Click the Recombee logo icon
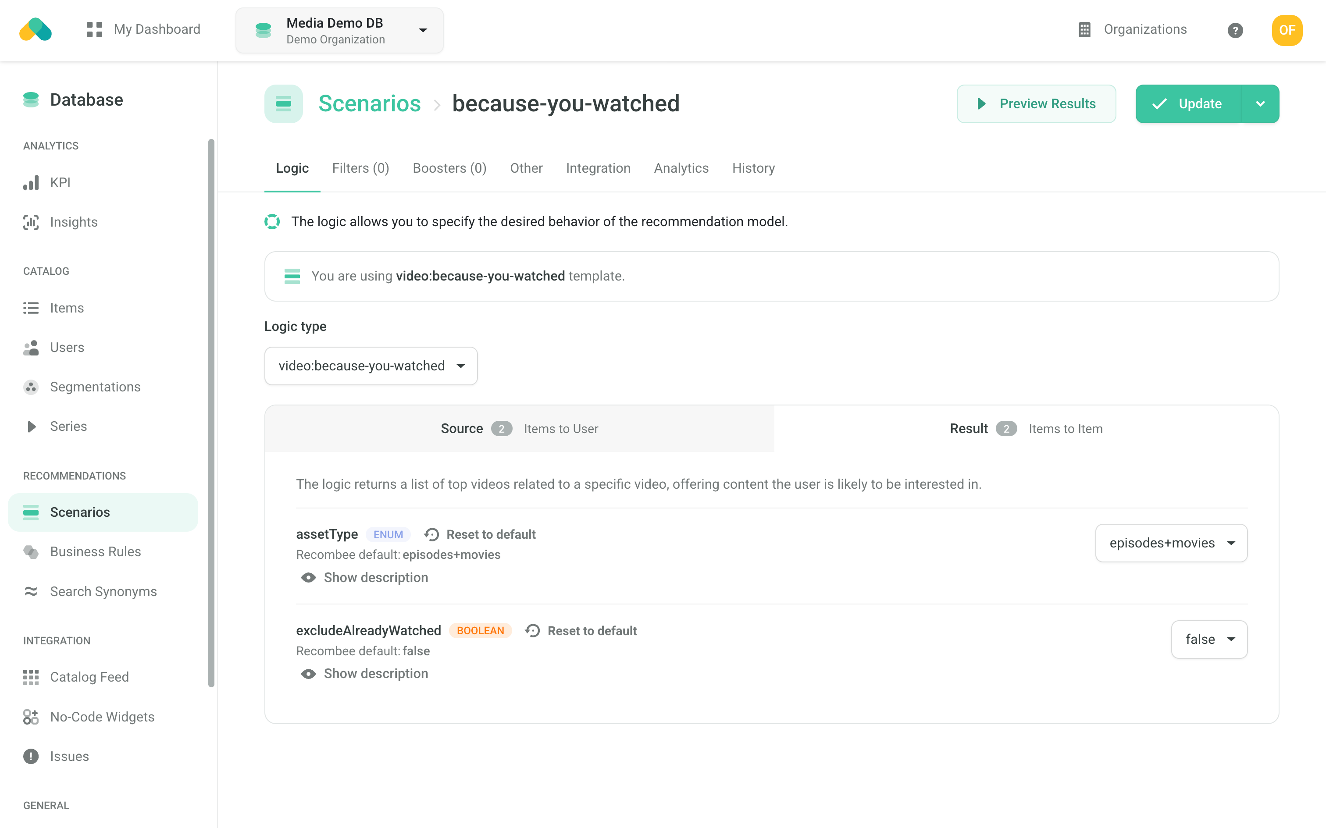Screen dimensions: 1326x828 coord(36,29)
